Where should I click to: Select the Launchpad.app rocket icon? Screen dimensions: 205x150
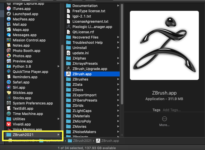(x=9, y=14)
